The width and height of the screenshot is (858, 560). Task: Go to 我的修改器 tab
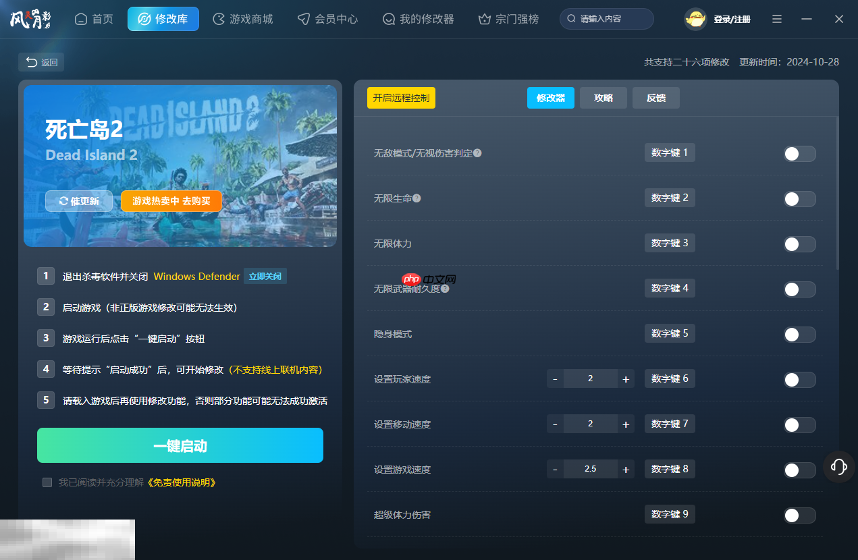[418, 19]
